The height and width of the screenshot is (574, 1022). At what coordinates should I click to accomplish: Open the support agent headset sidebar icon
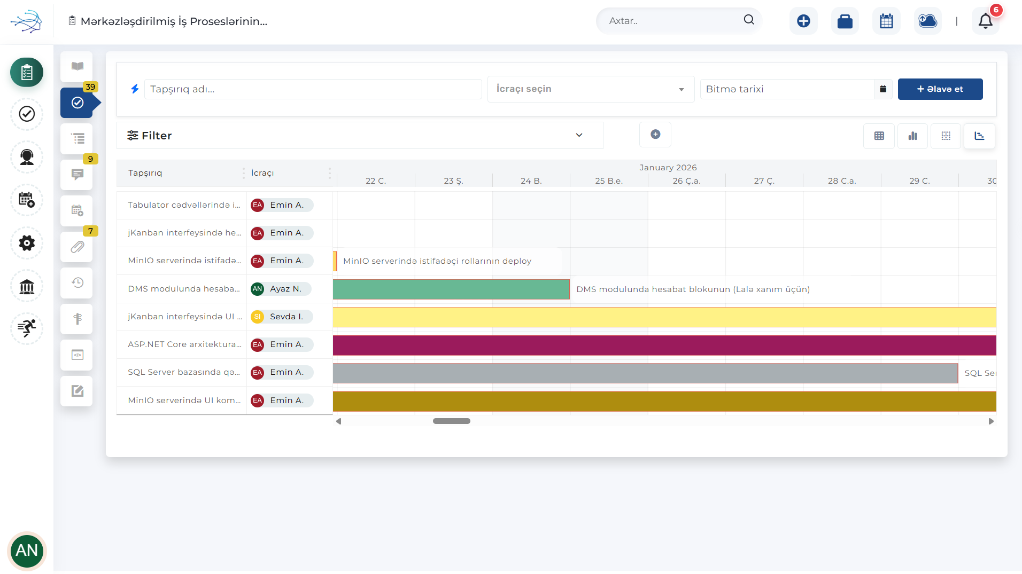coord(27,157)
